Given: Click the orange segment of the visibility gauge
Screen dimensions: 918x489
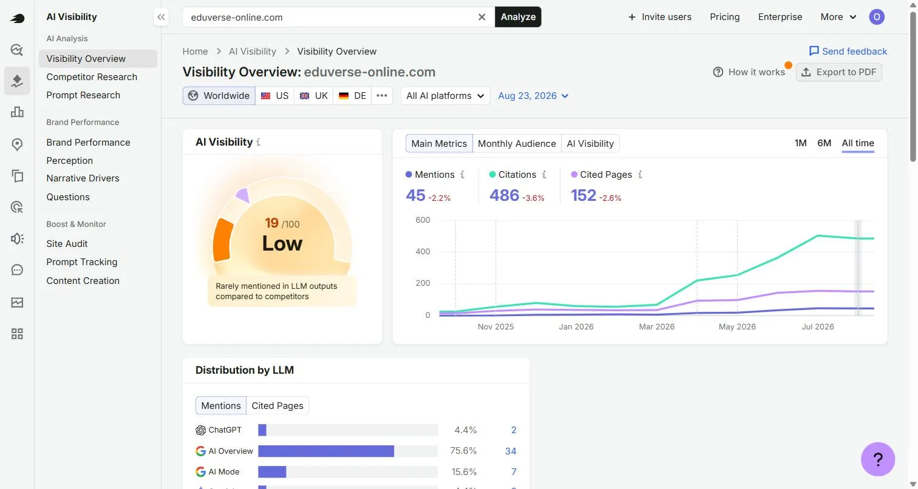Looking at the screenshot, I should (223, 240).
